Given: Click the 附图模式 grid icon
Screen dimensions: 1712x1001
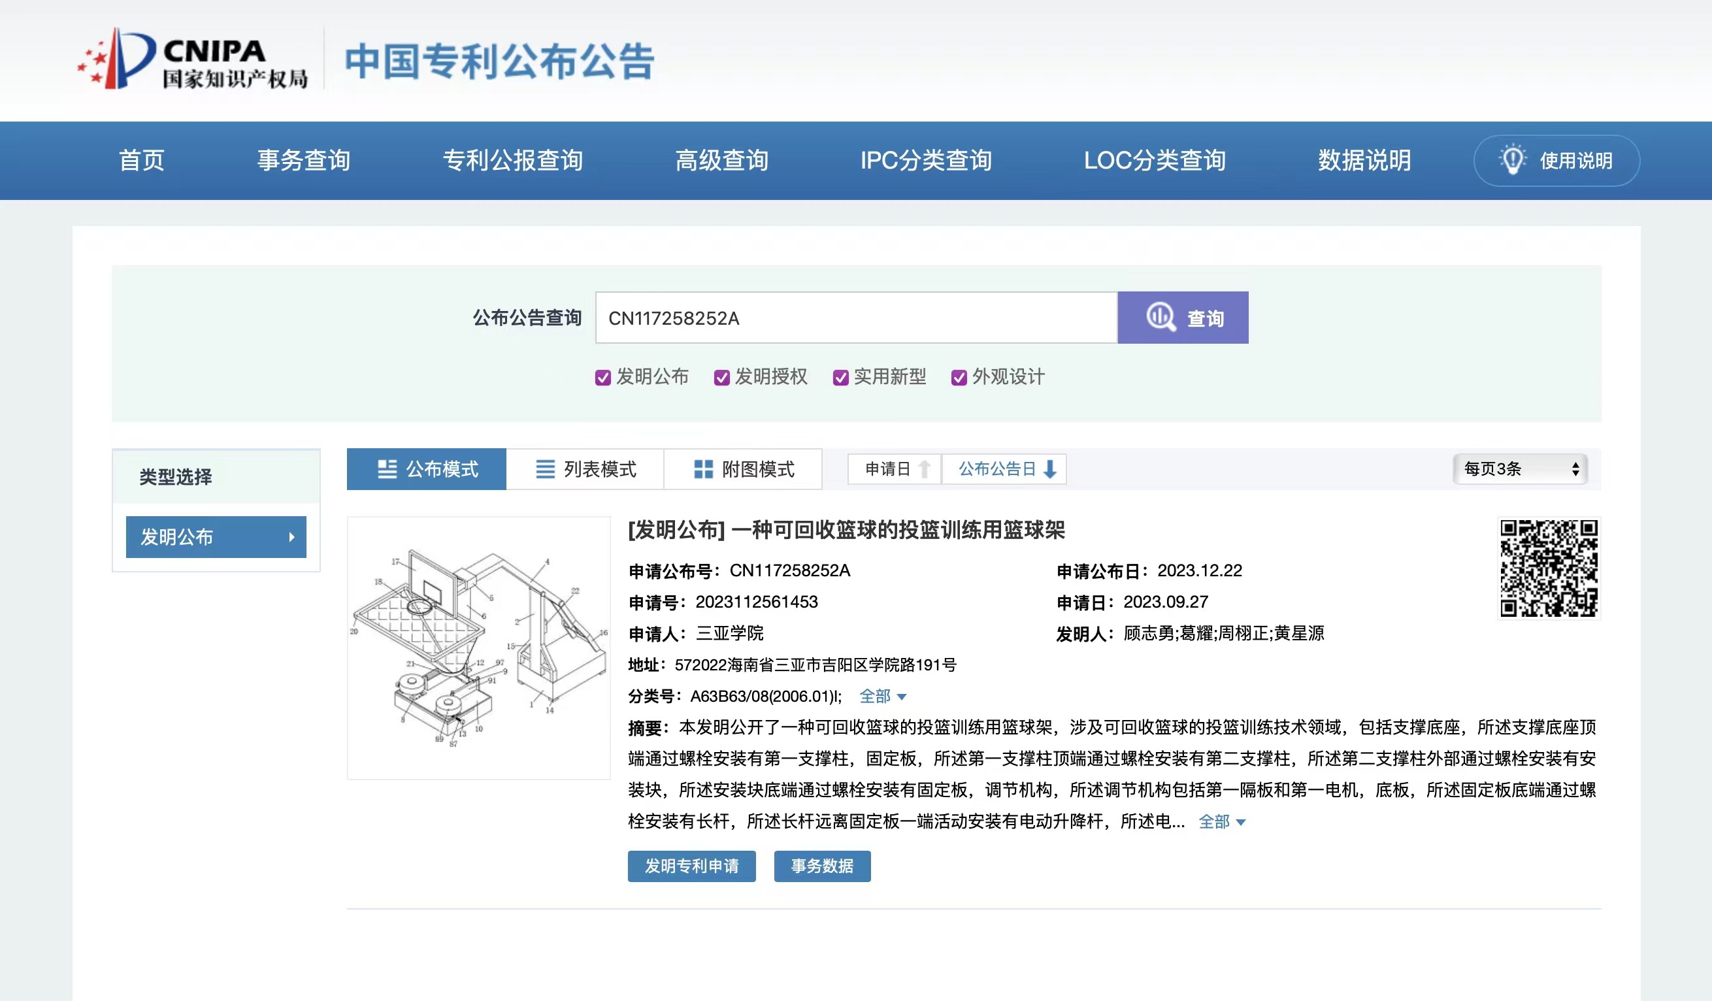Looking at the screenshot, I should tap(703, 469).
